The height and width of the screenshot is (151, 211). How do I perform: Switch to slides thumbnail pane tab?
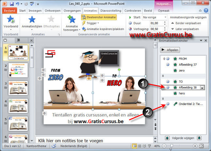tap(5, 40)
